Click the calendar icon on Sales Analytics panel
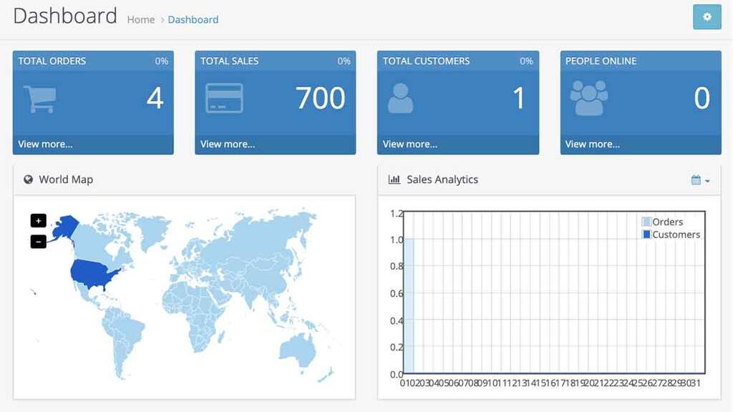This screenshot has height=412, width=733. click(x=696, y=180)
